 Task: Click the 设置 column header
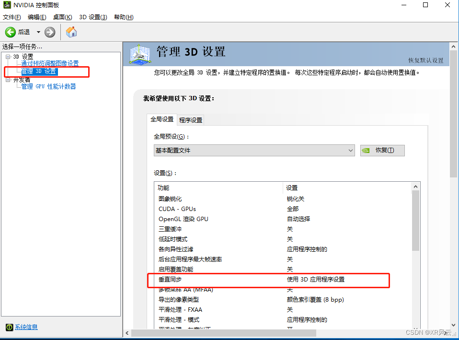tap(347, 188)
